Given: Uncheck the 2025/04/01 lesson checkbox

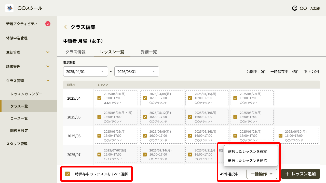Looking at the screenshot, I should [99, 98].
